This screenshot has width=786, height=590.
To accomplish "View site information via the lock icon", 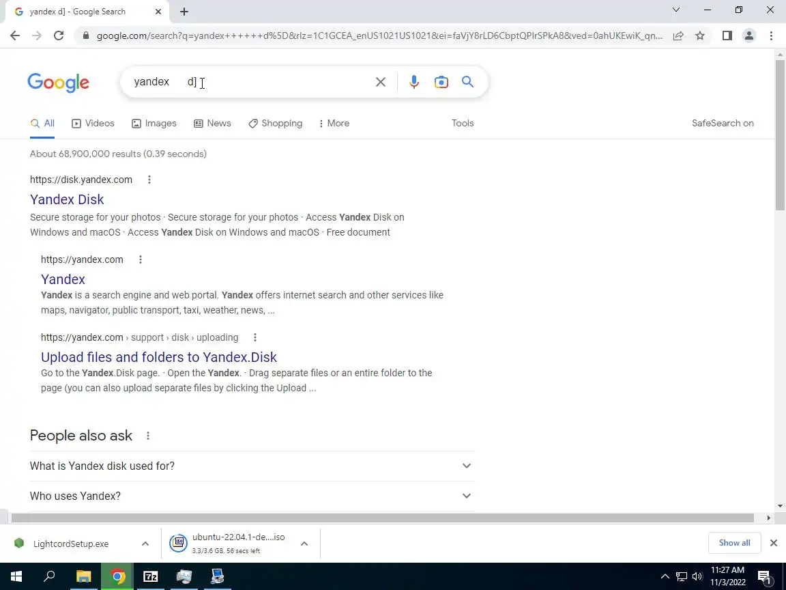I will coord(86,36).
